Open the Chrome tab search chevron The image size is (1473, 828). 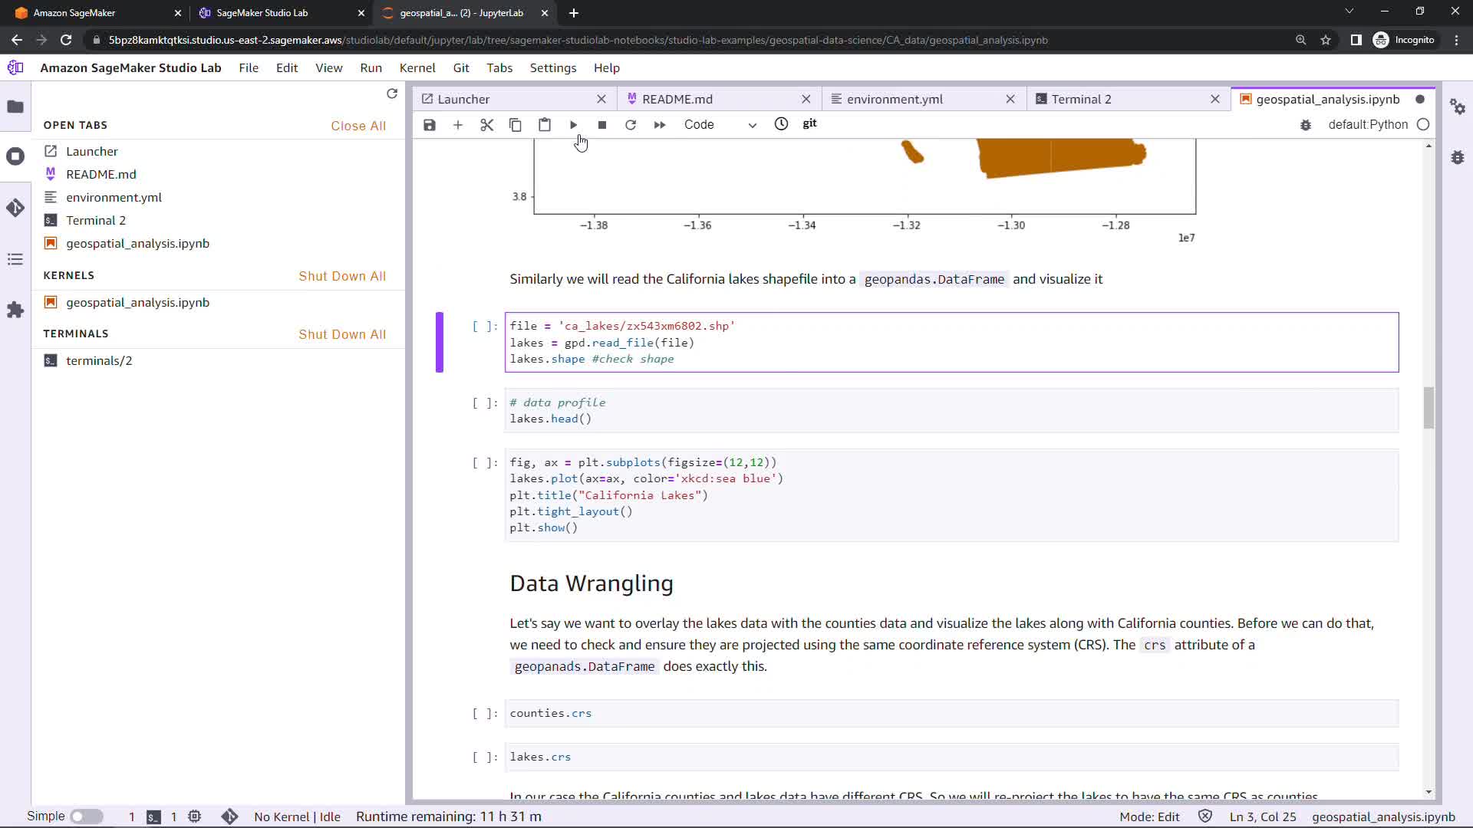(1349, 11)
